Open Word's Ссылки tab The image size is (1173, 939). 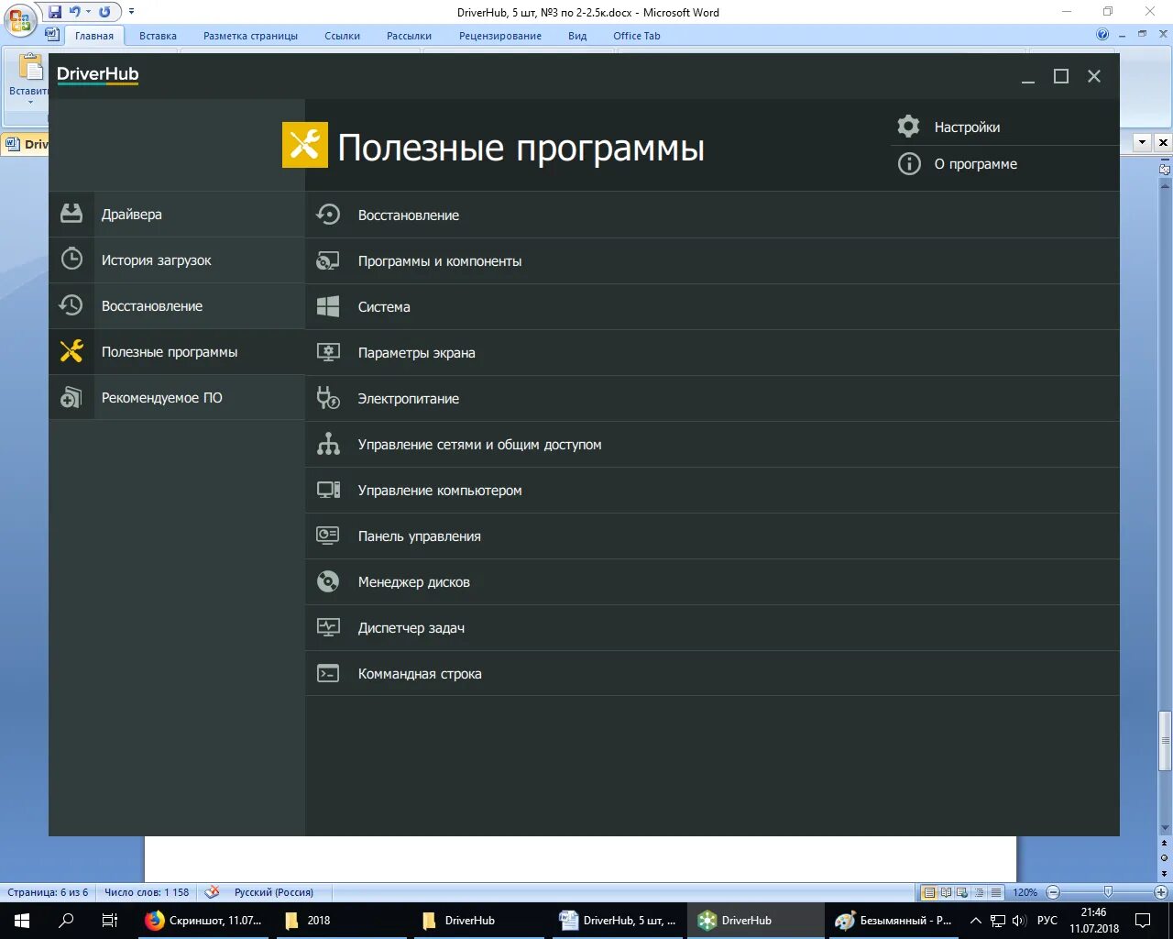tap(342, 36)
